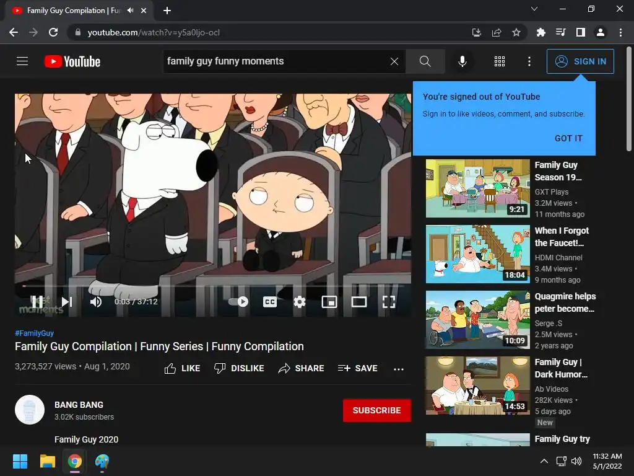Image resolution: width=634 pixels, height=476 pixels.
Task: Open When I Forgot the Faucet video title
Action: coord(562,237)
